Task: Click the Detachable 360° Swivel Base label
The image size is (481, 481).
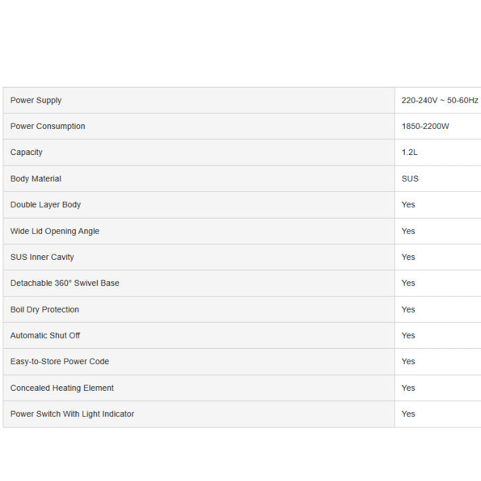Action: (65, 283)
